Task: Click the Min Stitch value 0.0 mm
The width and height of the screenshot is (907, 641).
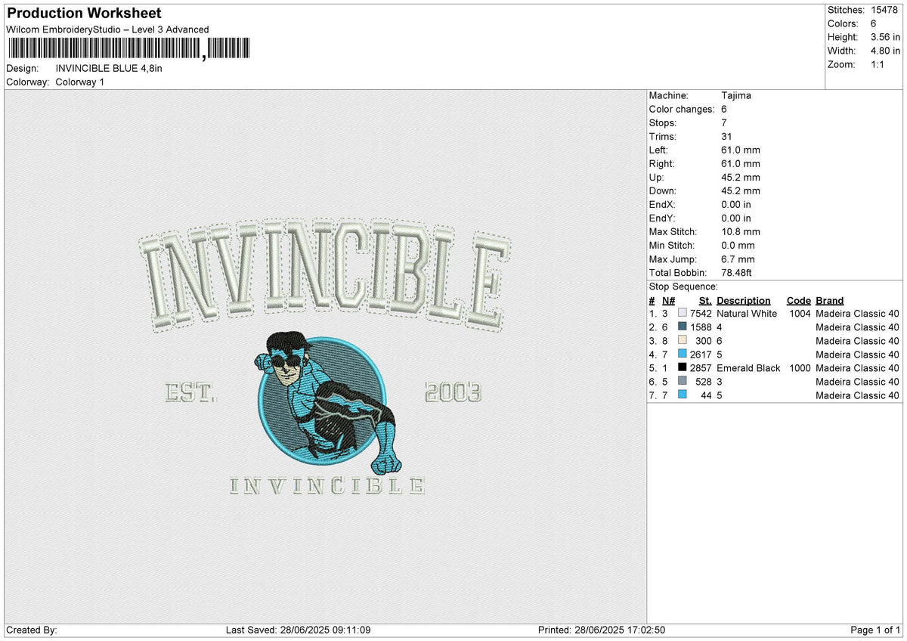Action: [x=738, y=246]
